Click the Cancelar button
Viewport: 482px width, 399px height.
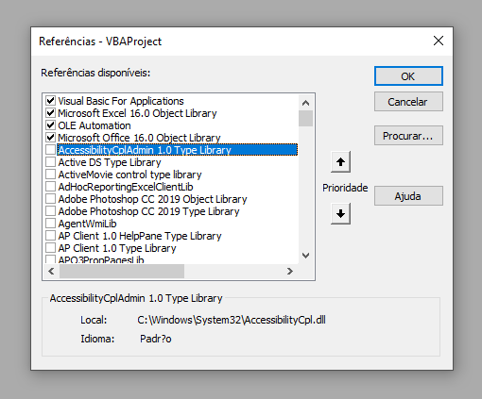pos(408,102)
